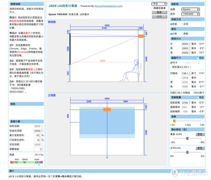Image resolution: width=211 pixels, height=180 pixels.
Task: Open the Epson brand dropdown
Action: [x=191, y=9]
